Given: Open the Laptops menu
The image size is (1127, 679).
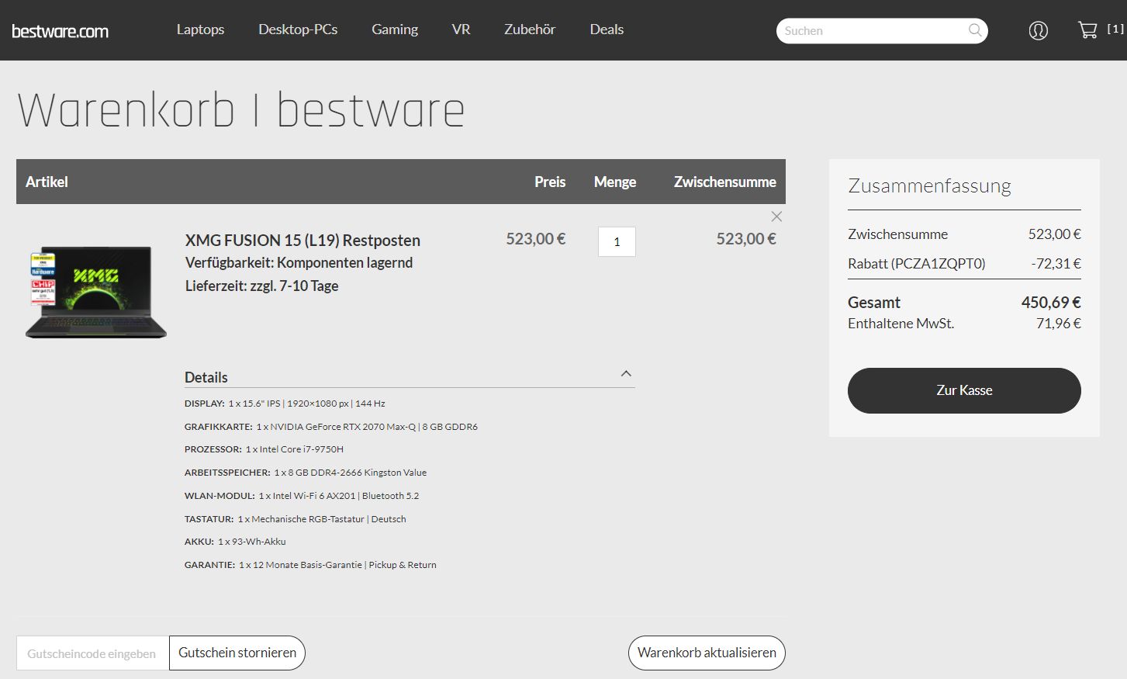Looking at the screenshot, I should 200,29.
